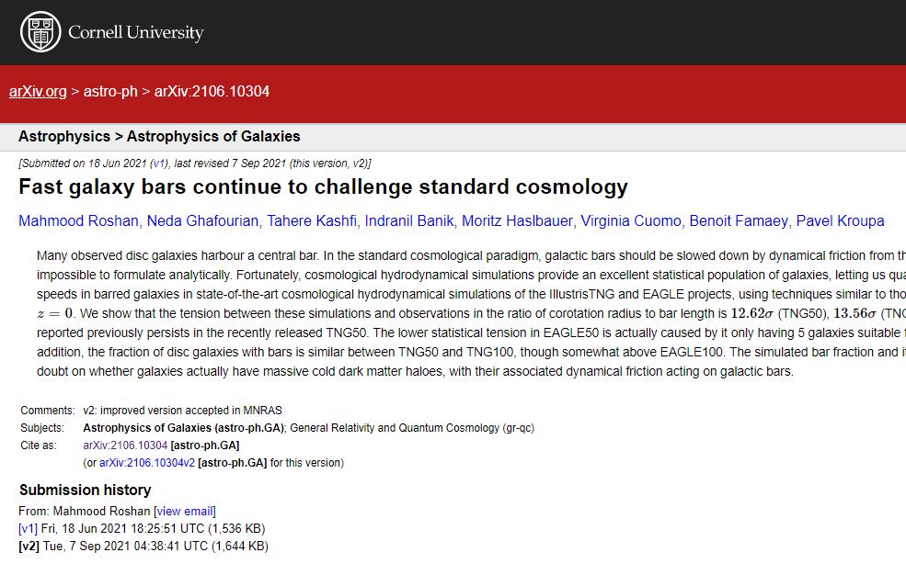Viewport: 906px width, 575px height.
Task: Open the arXiv:2106.10304v2 version link
Action: 147,463
